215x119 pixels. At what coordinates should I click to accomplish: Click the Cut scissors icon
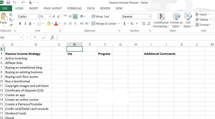tap(11, 15)
